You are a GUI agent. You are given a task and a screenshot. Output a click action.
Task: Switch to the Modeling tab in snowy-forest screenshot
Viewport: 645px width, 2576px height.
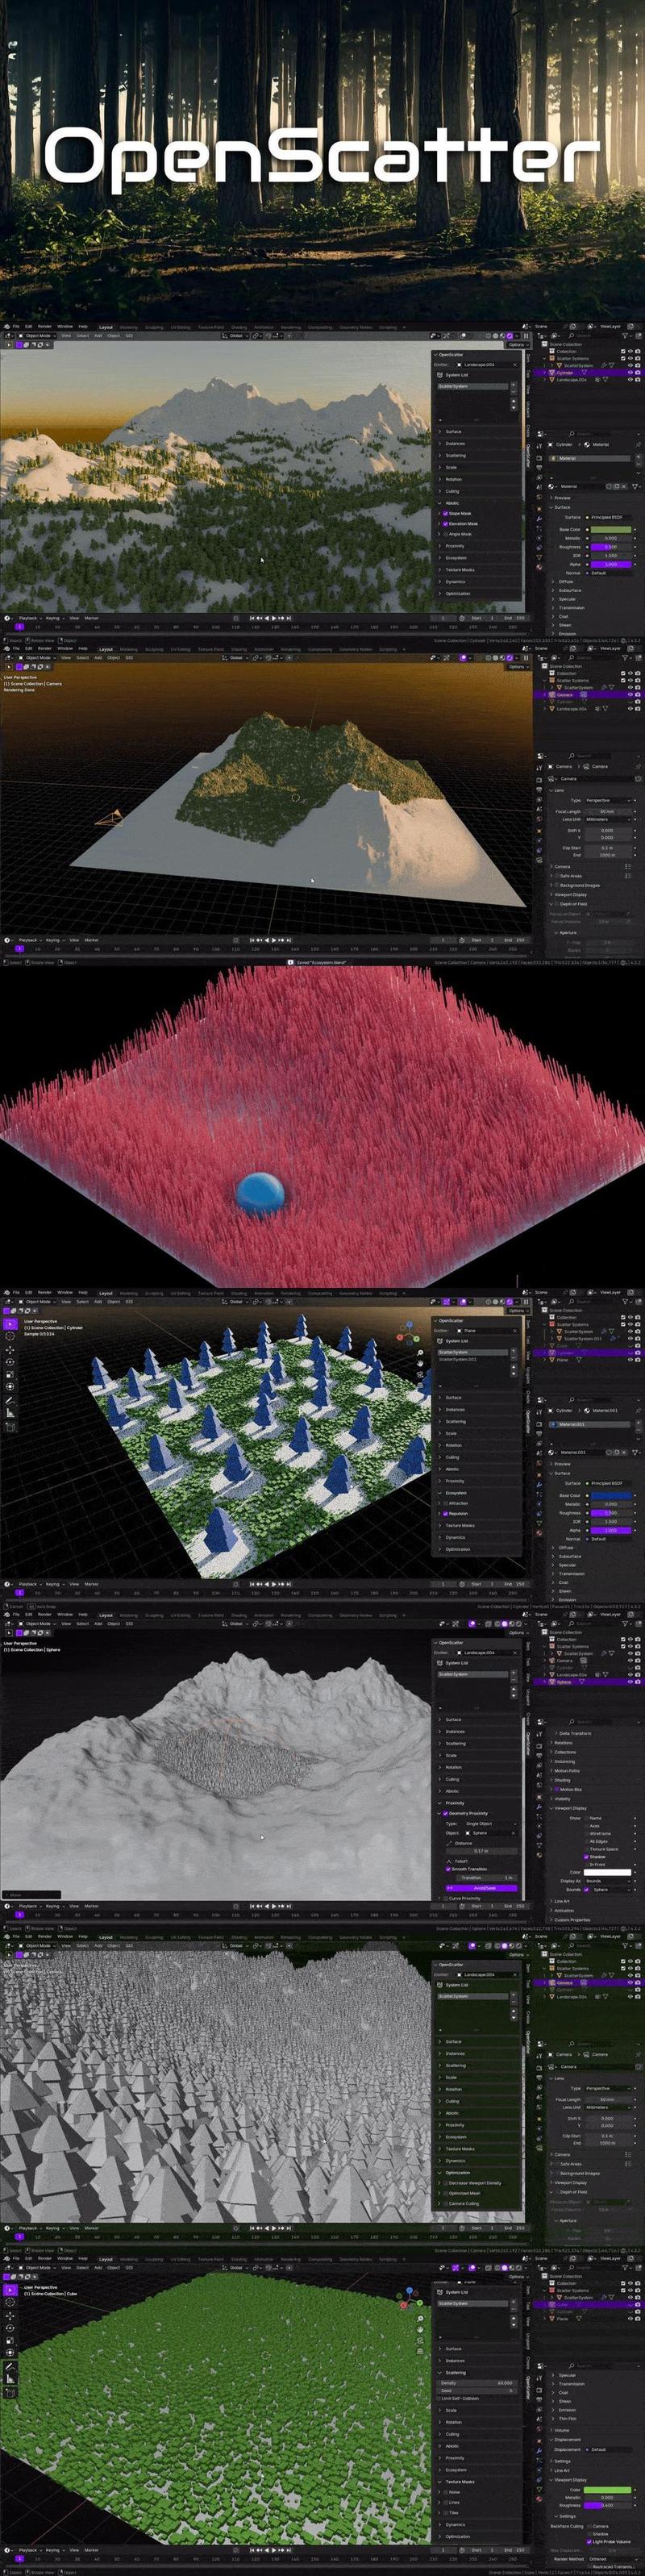(128, 328)
